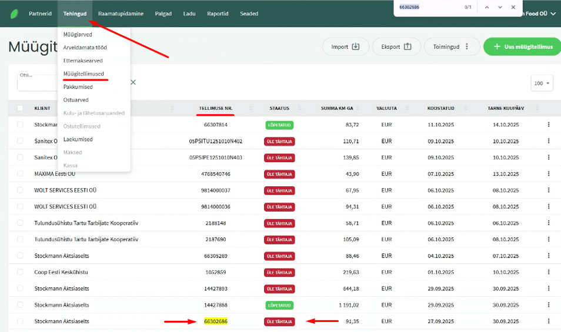Open the Toimingud actions dropdown

[451, 46]
